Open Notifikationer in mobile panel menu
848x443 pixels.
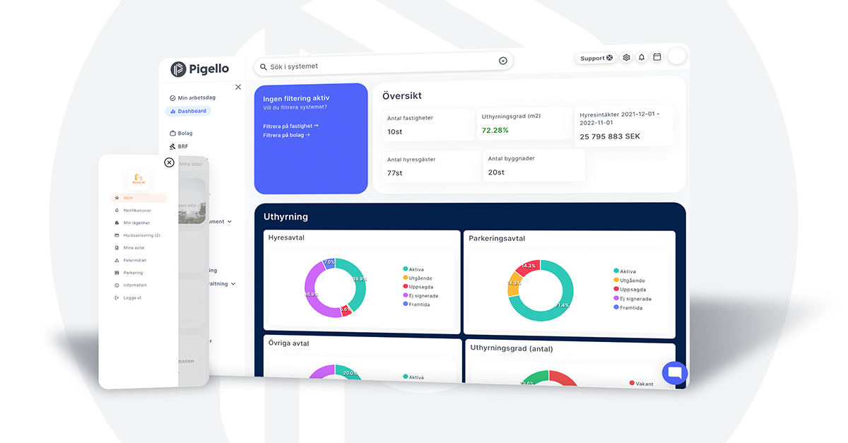coord(137,211)
